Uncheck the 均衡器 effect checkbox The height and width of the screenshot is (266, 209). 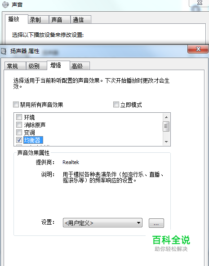tap(19, 140)
